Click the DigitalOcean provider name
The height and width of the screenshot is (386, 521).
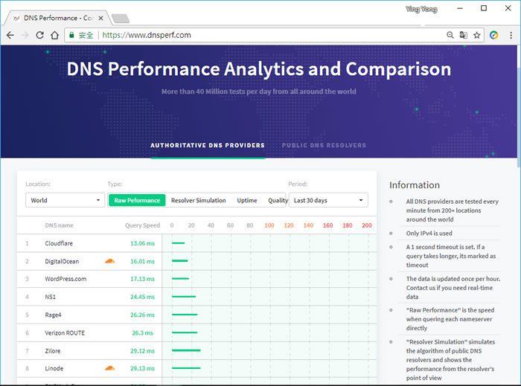pos(62,261)
